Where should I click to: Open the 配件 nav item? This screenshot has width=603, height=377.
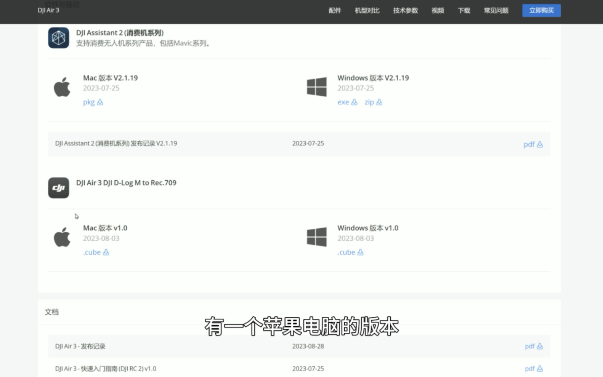click(335, 10)
